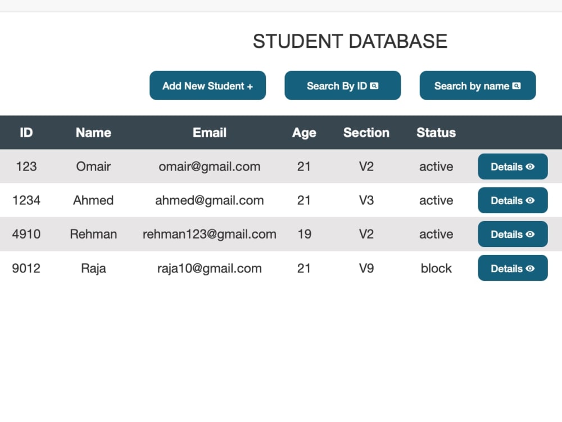Click ID cell 9012
This screenshot has height=422, width=562.
point(26,268)
